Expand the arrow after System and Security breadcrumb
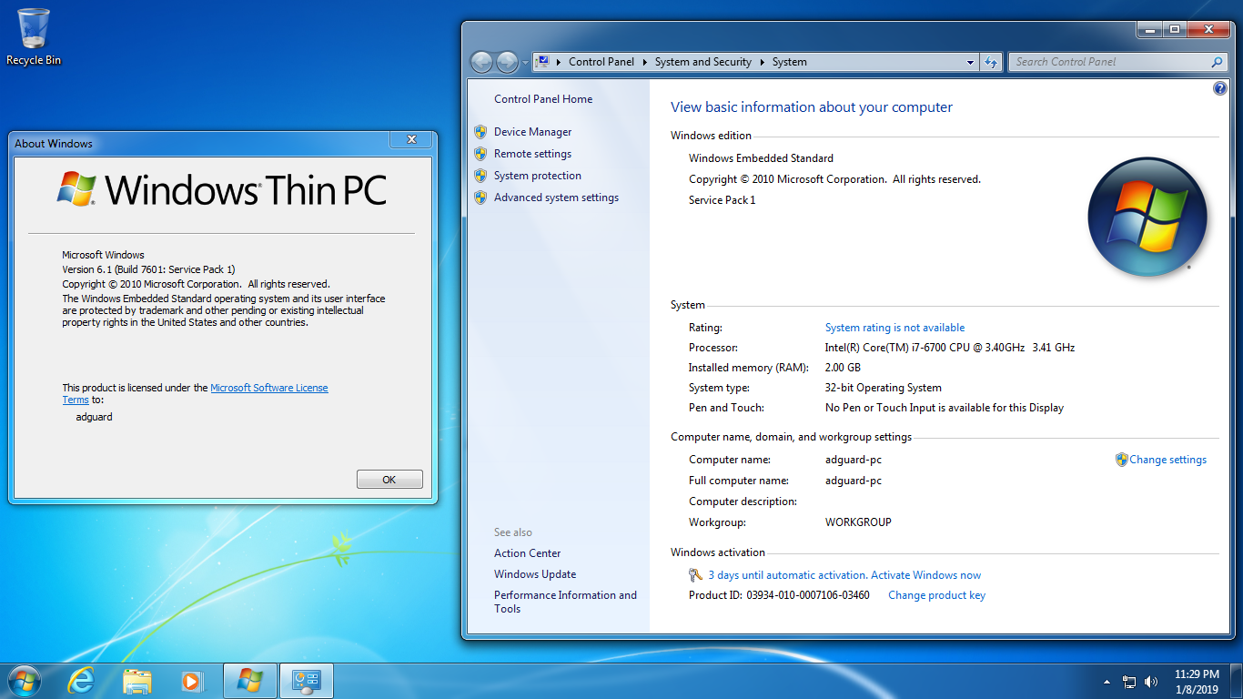 click(x=762, y=62)
